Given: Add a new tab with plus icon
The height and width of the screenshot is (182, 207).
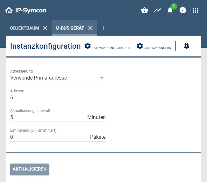Looking at the screenshot, I should pyautogui.click(x=103, y=28).
